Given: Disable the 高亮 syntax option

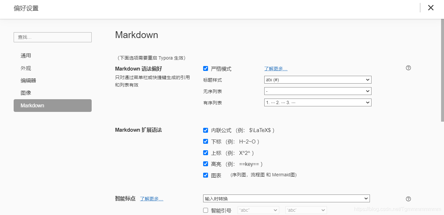Looking at the screenshot, I should pos(205,164).
